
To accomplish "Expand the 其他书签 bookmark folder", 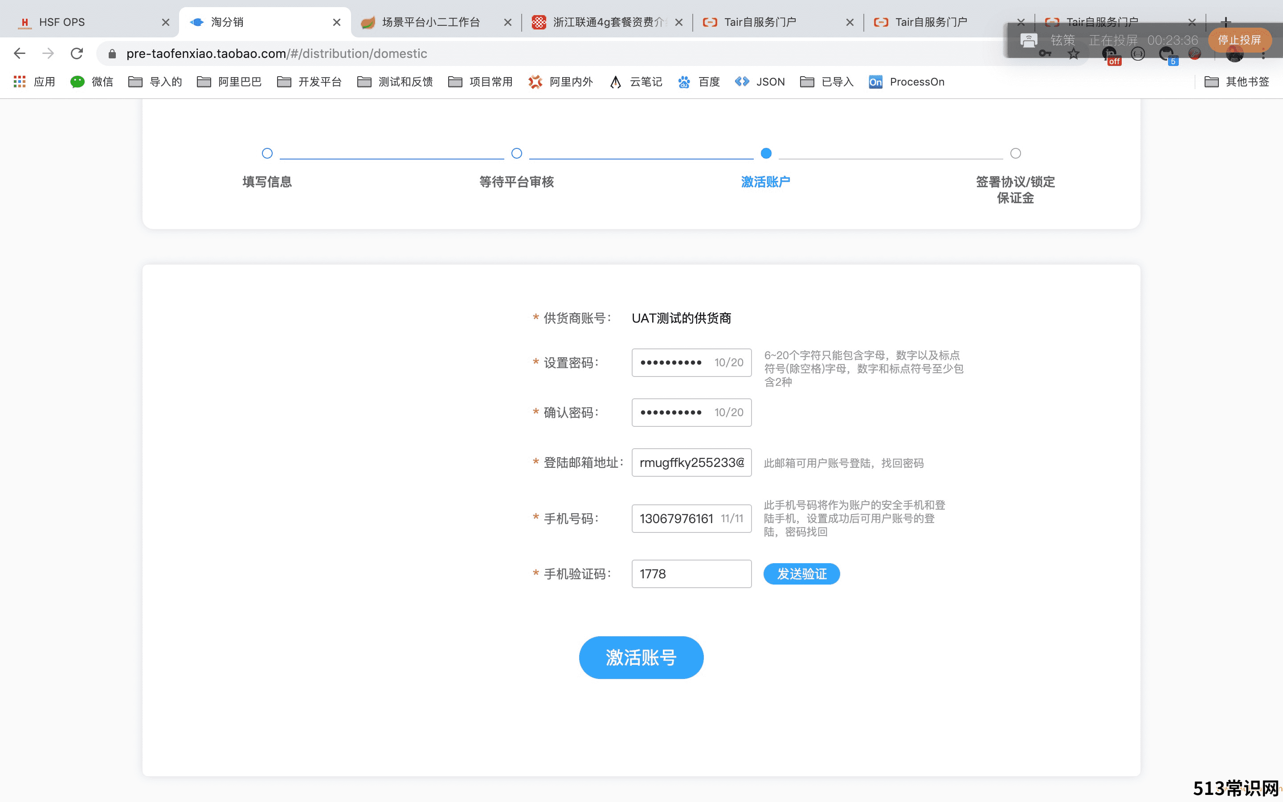I will (x=1237, y=82).
